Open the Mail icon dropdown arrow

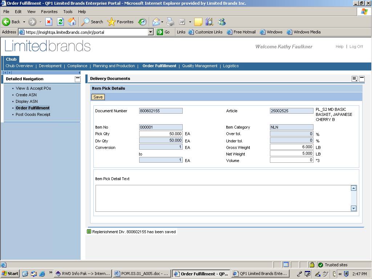tap(162, 22)
